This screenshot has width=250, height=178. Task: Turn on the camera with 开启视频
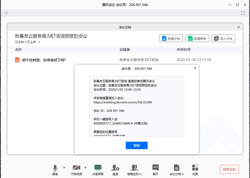coord(76,170)
